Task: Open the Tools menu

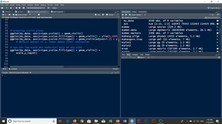Action: pyautogui.click(x=57, y=5)
